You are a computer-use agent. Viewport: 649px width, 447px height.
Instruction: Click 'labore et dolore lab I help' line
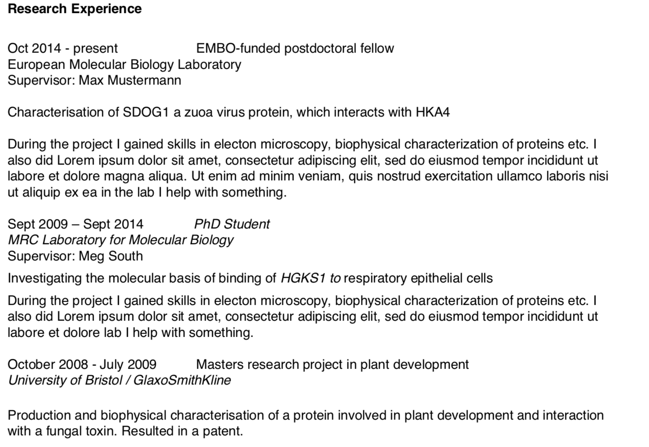pyautogui.click(x=131, y=333)
